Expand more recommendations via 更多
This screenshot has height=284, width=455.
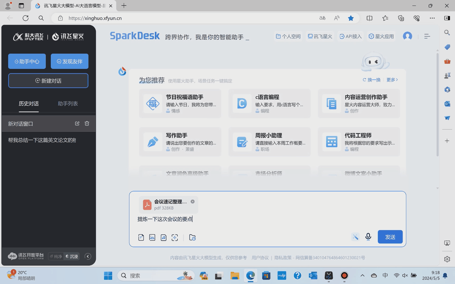[x=392, y=80]
